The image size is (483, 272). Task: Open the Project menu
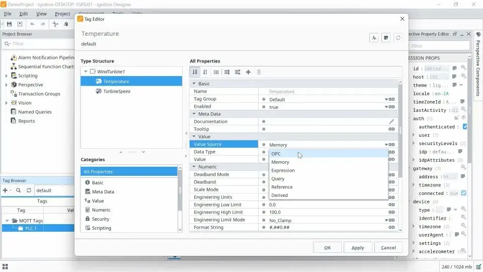pos(62,14)
